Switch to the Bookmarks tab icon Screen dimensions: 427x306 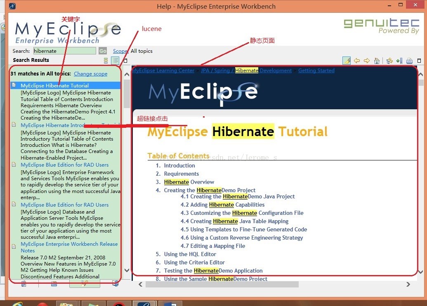point(115,284)
